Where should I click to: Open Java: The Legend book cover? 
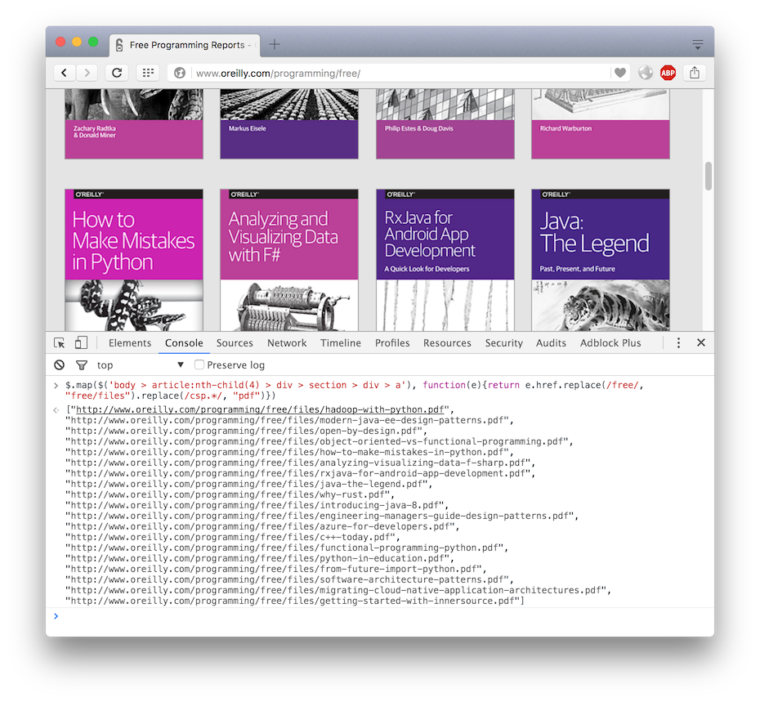coord(601,260)
